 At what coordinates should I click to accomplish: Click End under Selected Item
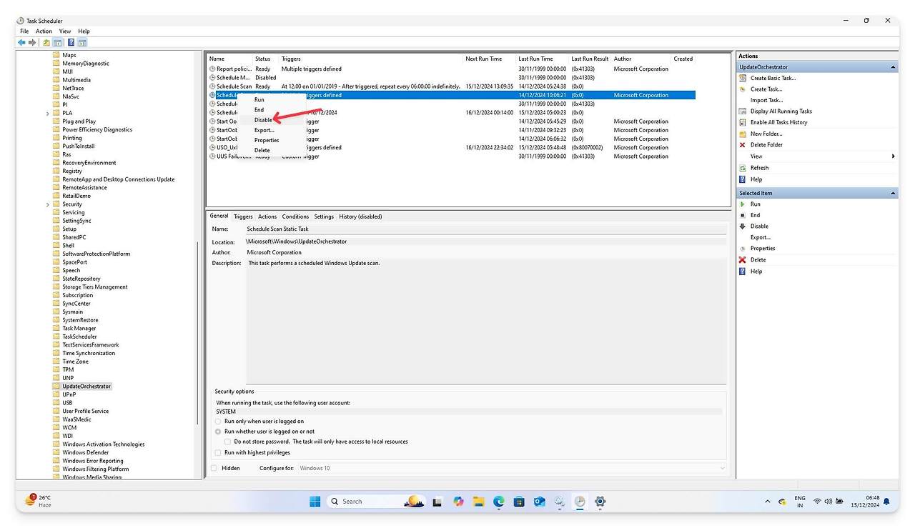755,215
